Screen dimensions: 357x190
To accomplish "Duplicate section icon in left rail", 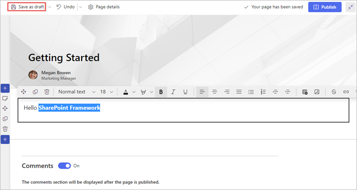I will coord(5,119).
